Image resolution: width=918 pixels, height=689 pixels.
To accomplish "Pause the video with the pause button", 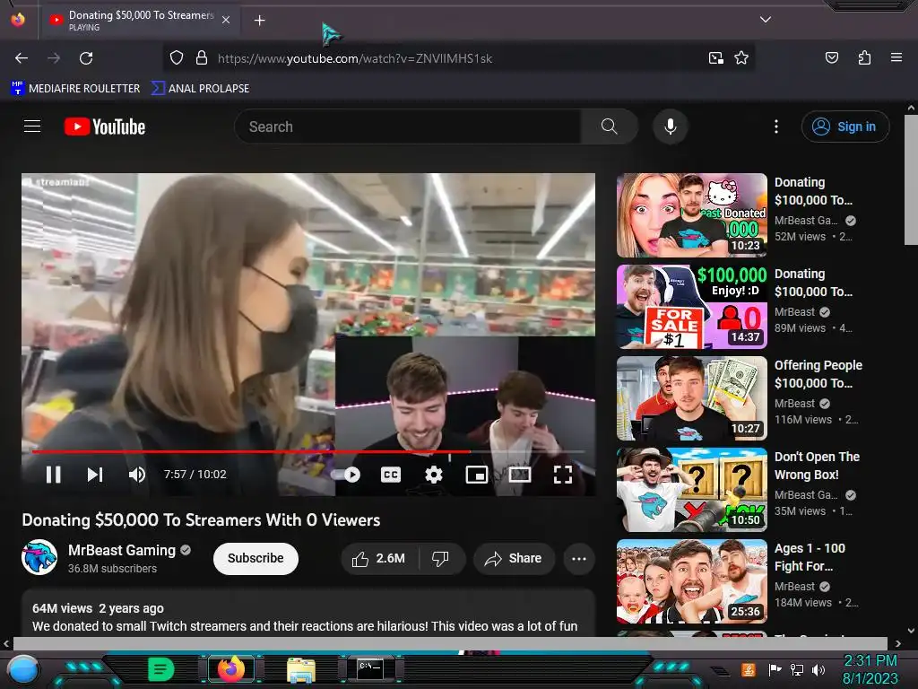I will 53,475.
